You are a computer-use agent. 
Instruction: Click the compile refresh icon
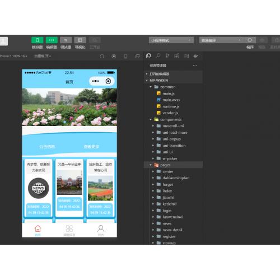[250, 40]
